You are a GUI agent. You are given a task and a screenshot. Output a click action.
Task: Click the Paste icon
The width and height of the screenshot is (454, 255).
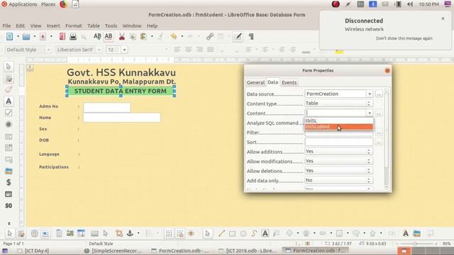tap(143, 37)
